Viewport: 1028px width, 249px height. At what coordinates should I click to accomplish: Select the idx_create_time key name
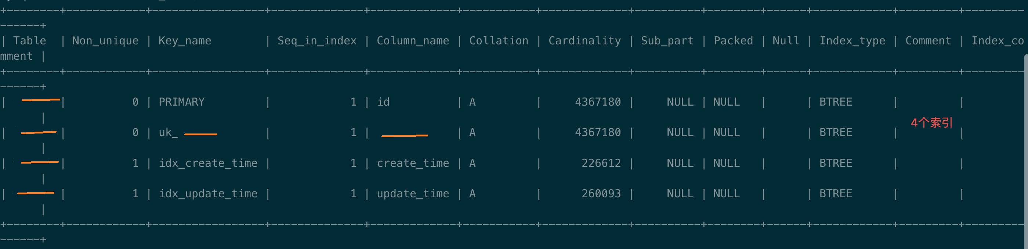click(x=208, y=163)
